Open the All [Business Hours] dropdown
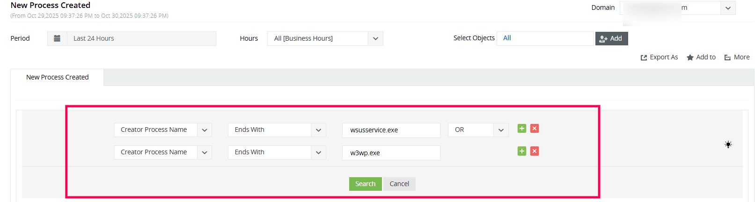 [x=325, y=38]
